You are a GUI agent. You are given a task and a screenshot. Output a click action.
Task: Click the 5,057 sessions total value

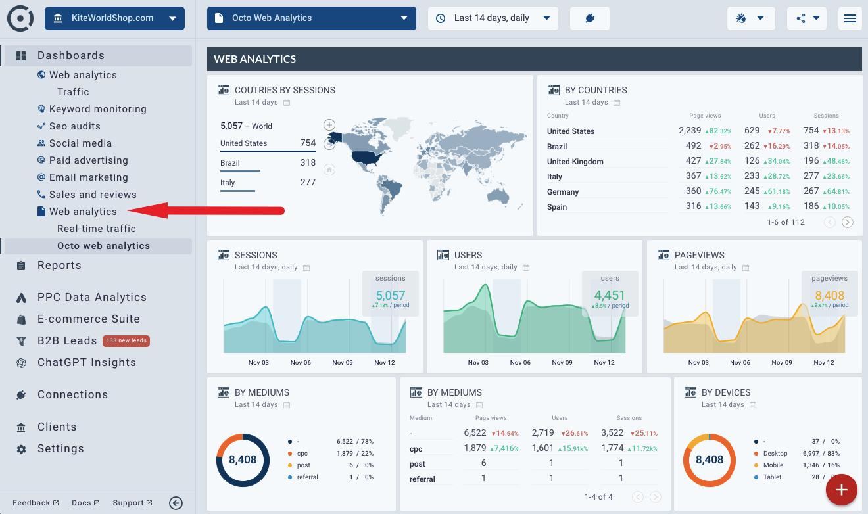pyautogui.click(x=391, y=296)
